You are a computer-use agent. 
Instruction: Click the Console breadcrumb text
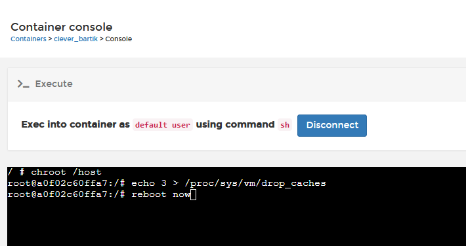click(119, 39)
